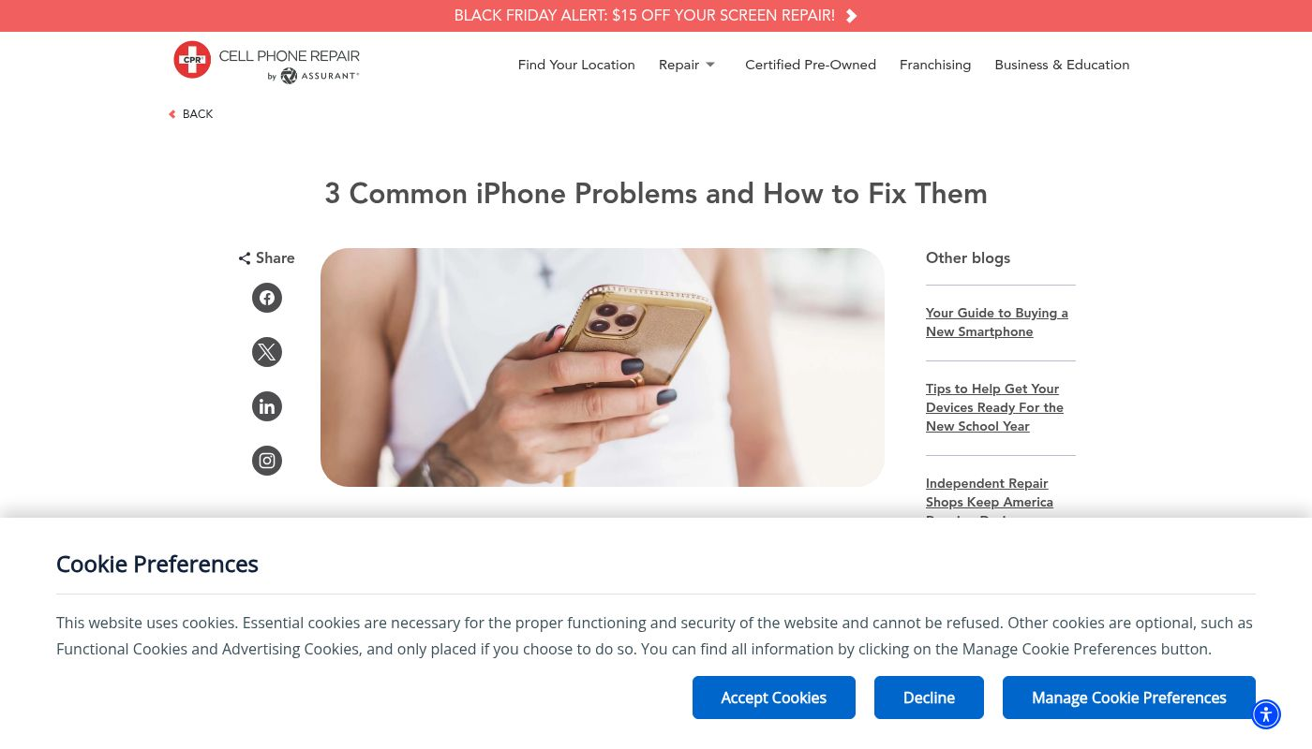
Task: Click the CPR Cell Phone Repair logo
Action: point(266,63)
